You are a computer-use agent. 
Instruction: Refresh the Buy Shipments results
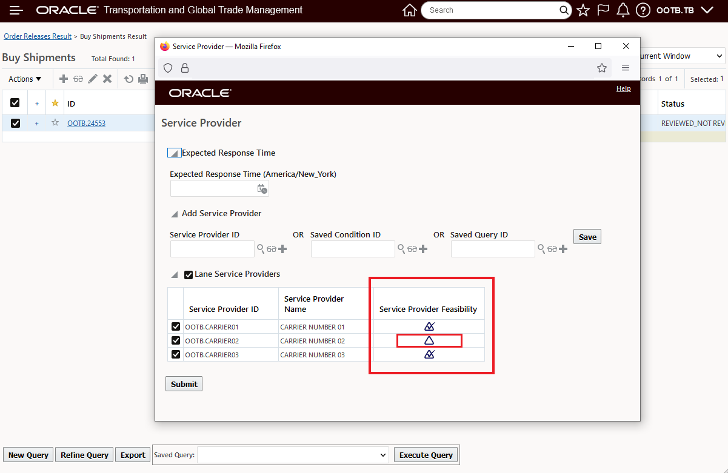[129, 79]
